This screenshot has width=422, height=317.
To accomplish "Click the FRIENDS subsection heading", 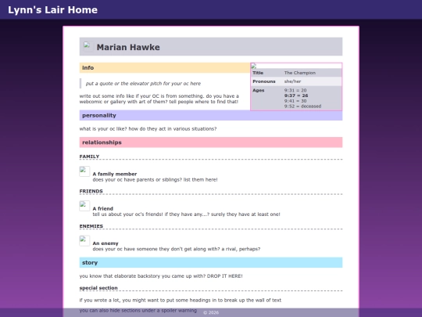I will click(91, 191).
